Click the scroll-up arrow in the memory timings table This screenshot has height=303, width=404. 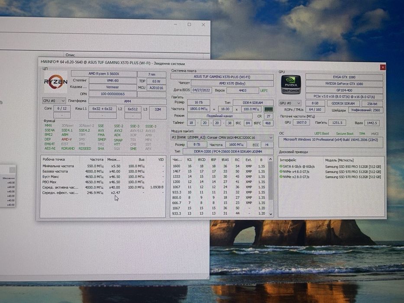(271, 159)
